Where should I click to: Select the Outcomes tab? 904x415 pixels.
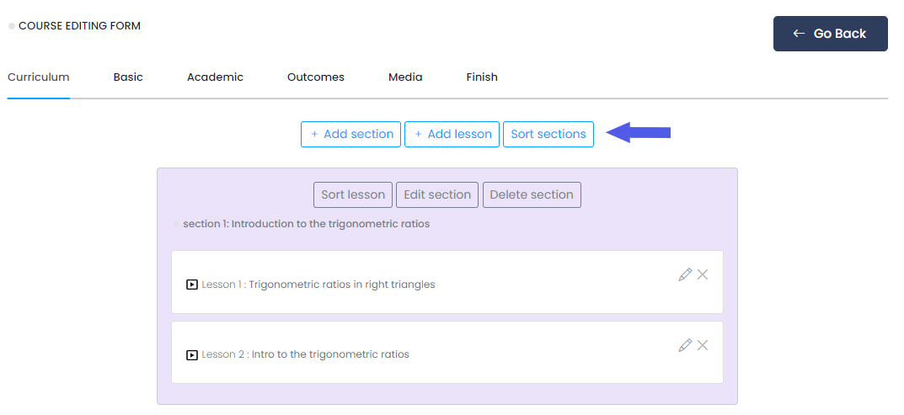point(316,77)
